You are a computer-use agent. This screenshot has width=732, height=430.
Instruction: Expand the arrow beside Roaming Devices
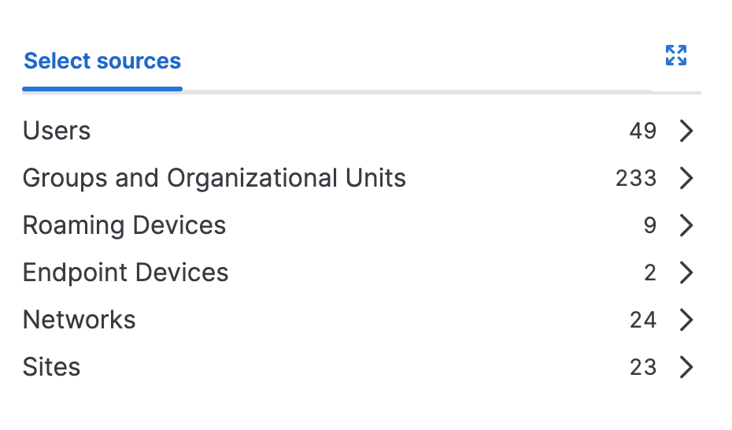click(x=686, y=225)
